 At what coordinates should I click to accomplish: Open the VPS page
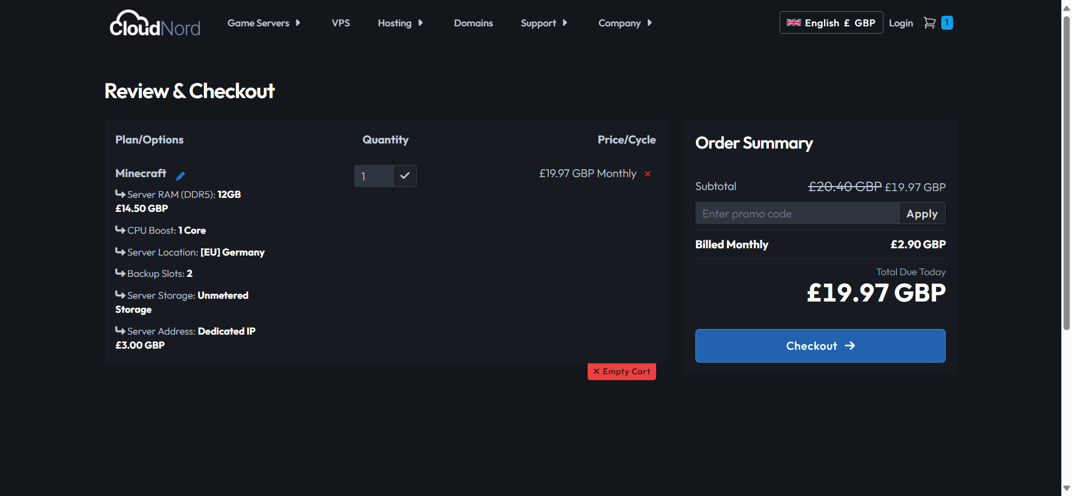[341, 23]
